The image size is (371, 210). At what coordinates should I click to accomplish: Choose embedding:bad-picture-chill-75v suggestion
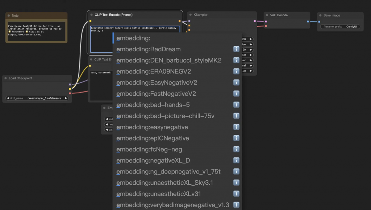click(x=177, y=116)
